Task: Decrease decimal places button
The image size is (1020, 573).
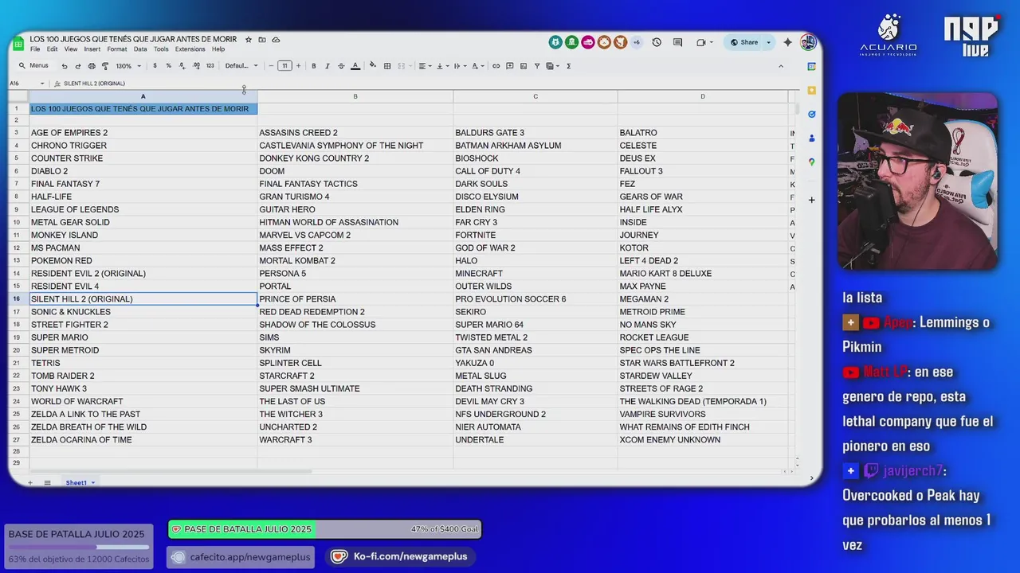Action: pos(182,66)
